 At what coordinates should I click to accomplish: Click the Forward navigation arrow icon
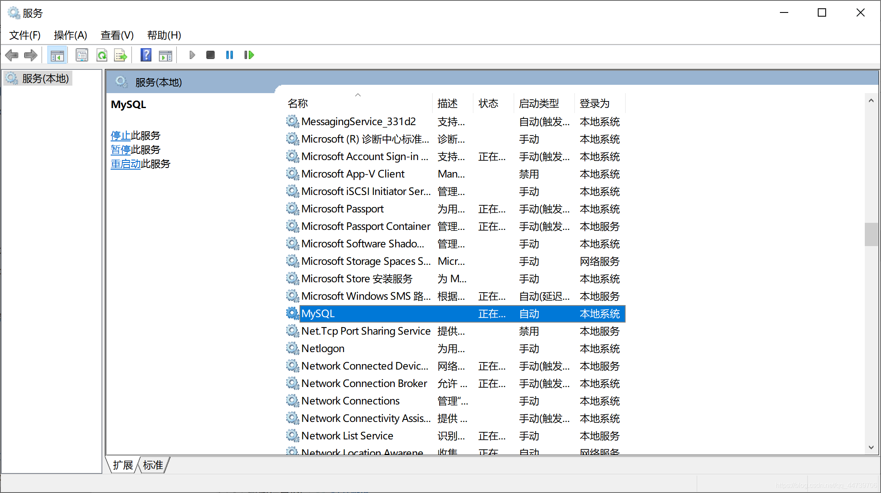30,54
